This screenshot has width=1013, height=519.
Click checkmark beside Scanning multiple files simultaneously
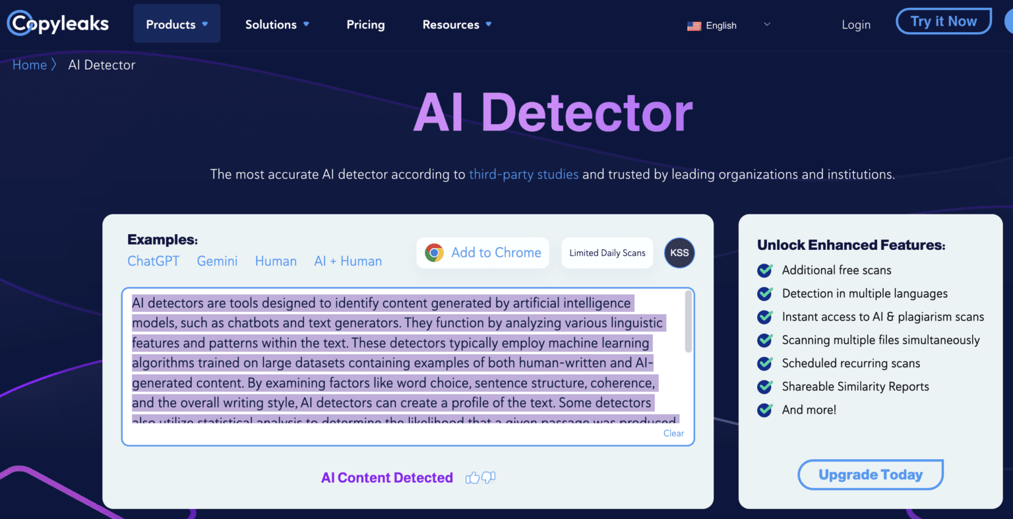765,340
